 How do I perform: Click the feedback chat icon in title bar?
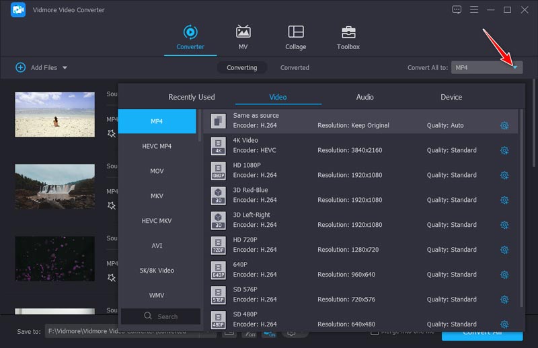457,9
